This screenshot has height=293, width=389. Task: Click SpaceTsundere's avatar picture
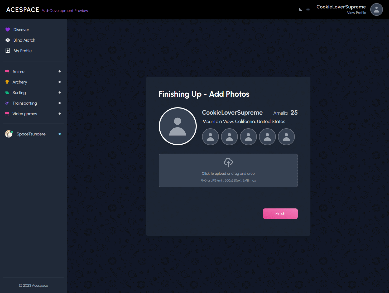pos(9,134)
